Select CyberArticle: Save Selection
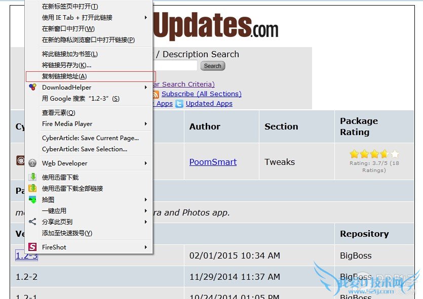Viewport: 423px width, 299px height. point(85,149)
